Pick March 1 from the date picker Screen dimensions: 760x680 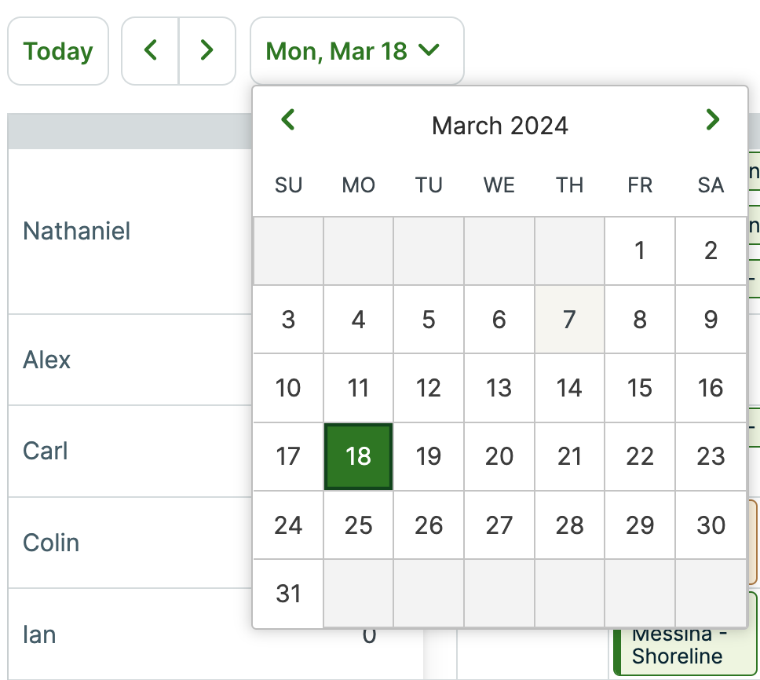coord(640,250)
